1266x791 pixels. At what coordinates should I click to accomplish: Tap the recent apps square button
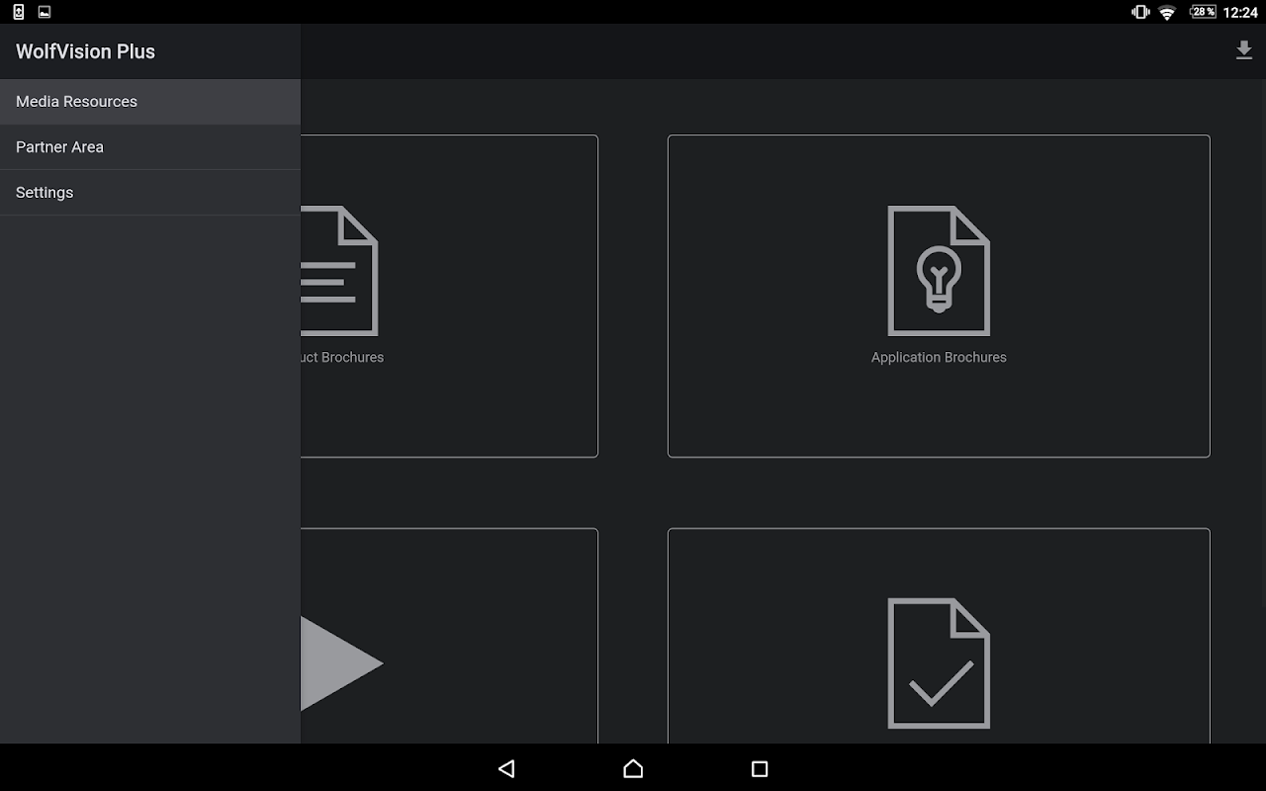760,768
